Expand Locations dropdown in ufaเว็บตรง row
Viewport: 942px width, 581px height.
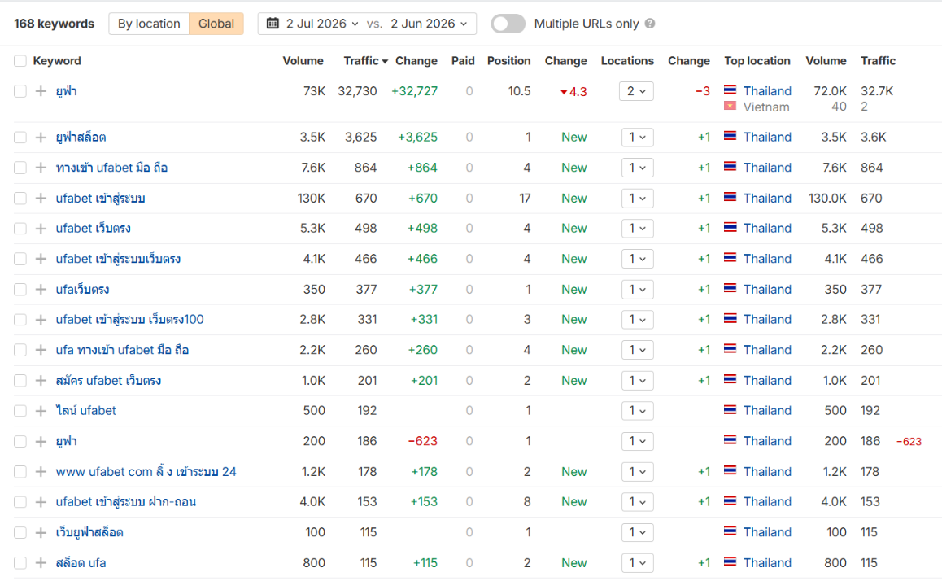click(x=638, y=290)
